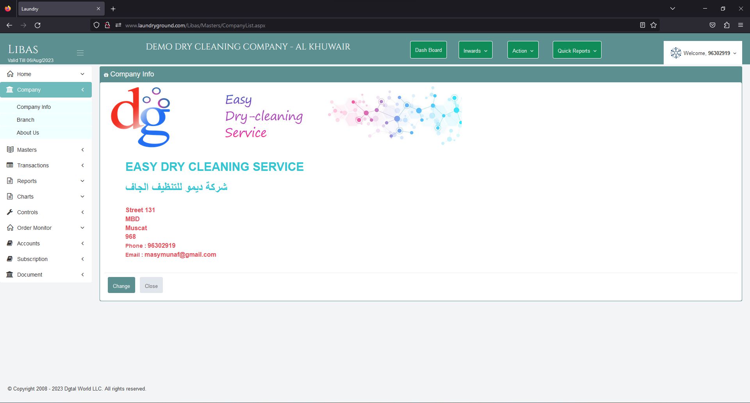Collapse the Company menu chevron

[x=82, y=90]
